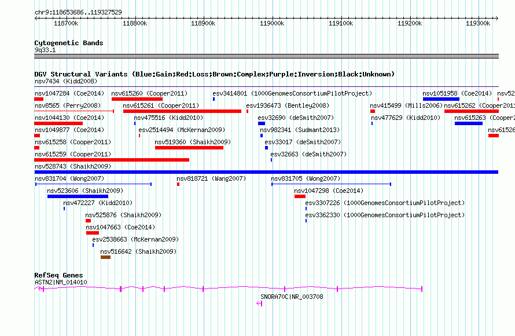
Task: Click the 119200k ruler tick label
Action: [x=410, y=23]
